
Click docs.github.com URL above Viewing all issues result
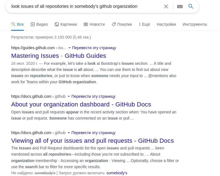tap(31, 133)
